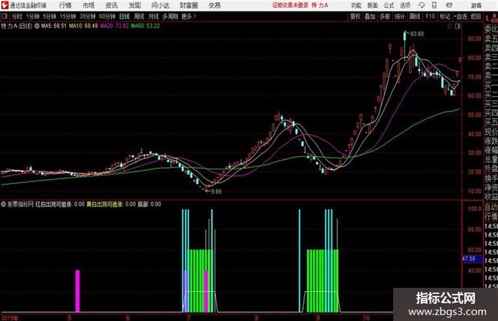Click the 叠加 overlay toolbar button
The height and width of the screenshot is (321, 498).
pyautogui.click(x=370, y=16)
